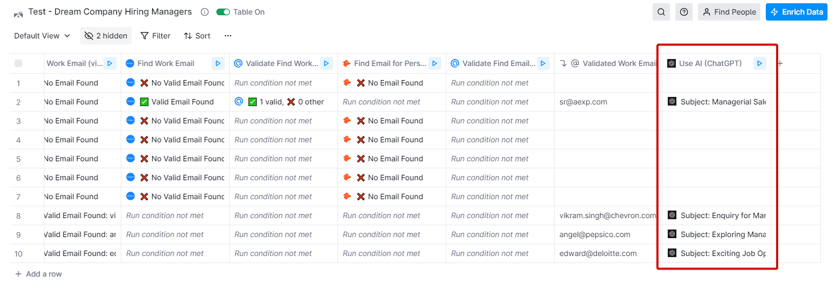Screen dimensions: 834x295
Task: Add a new column with plus icon
Action: click(x=780, y=63)
